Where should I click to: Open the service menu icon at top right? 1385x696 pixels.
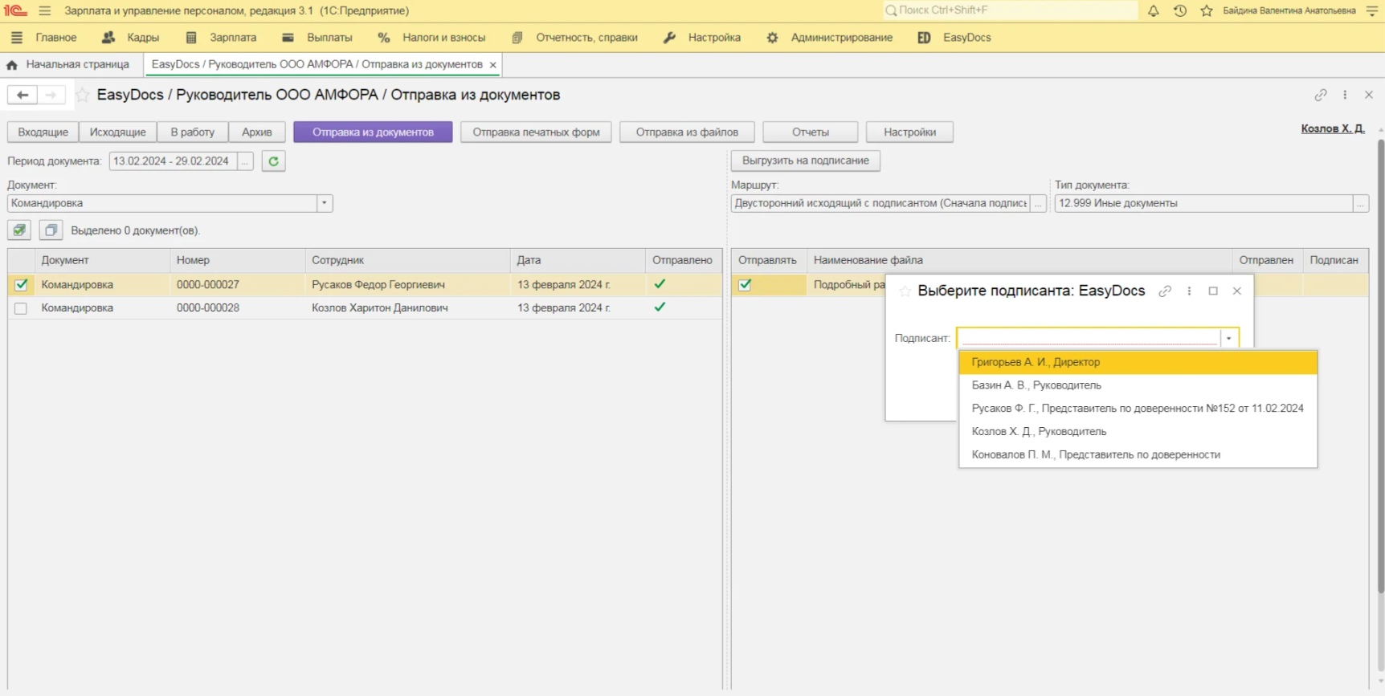1372,10
